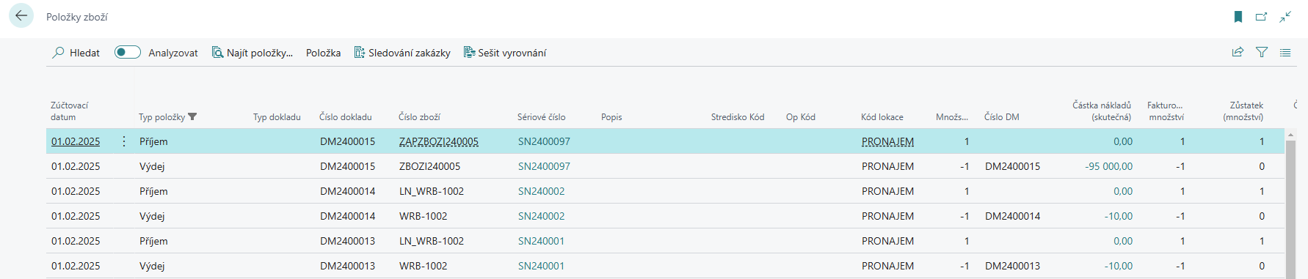This screenshot has width=1308, height=279.
Task: Select Výdej type in the DM2400015 row
Action: [x=152, y=166]
